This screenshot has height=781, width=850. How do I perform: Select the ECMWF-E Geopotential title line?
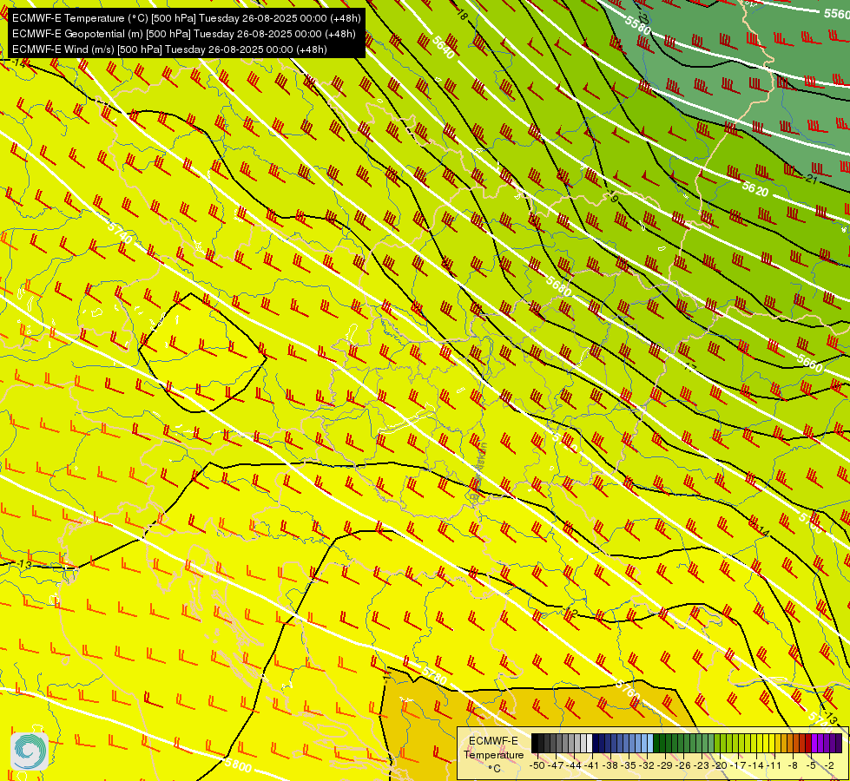(x=184, y=34)
